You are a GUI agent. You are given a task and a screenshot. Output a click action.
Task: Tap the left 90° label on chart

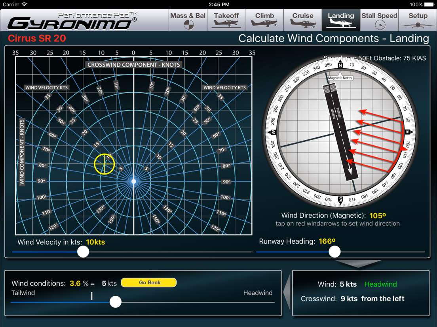pos(41,181)
